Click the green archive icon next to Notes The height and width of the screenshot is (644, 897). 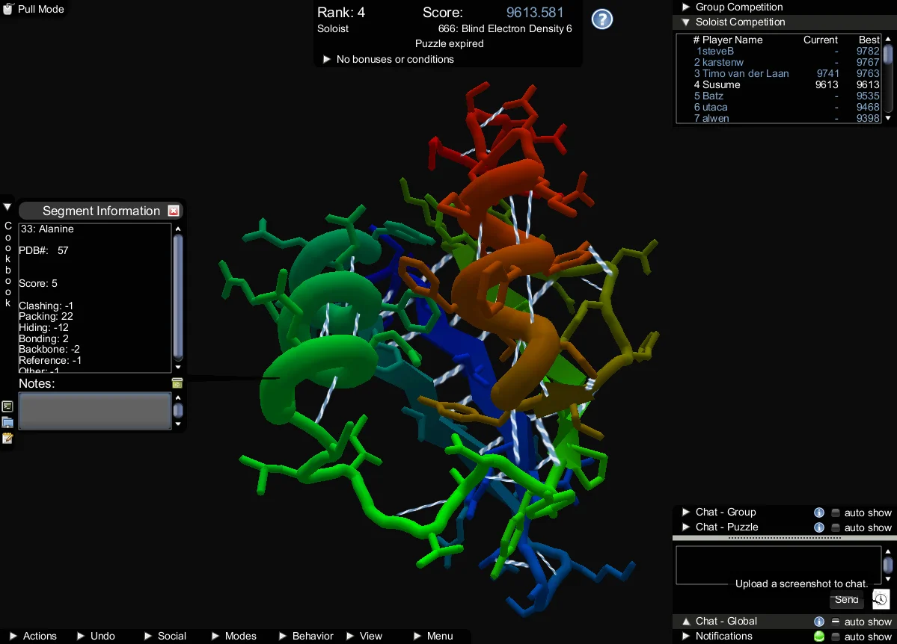[x=177, y=383]
